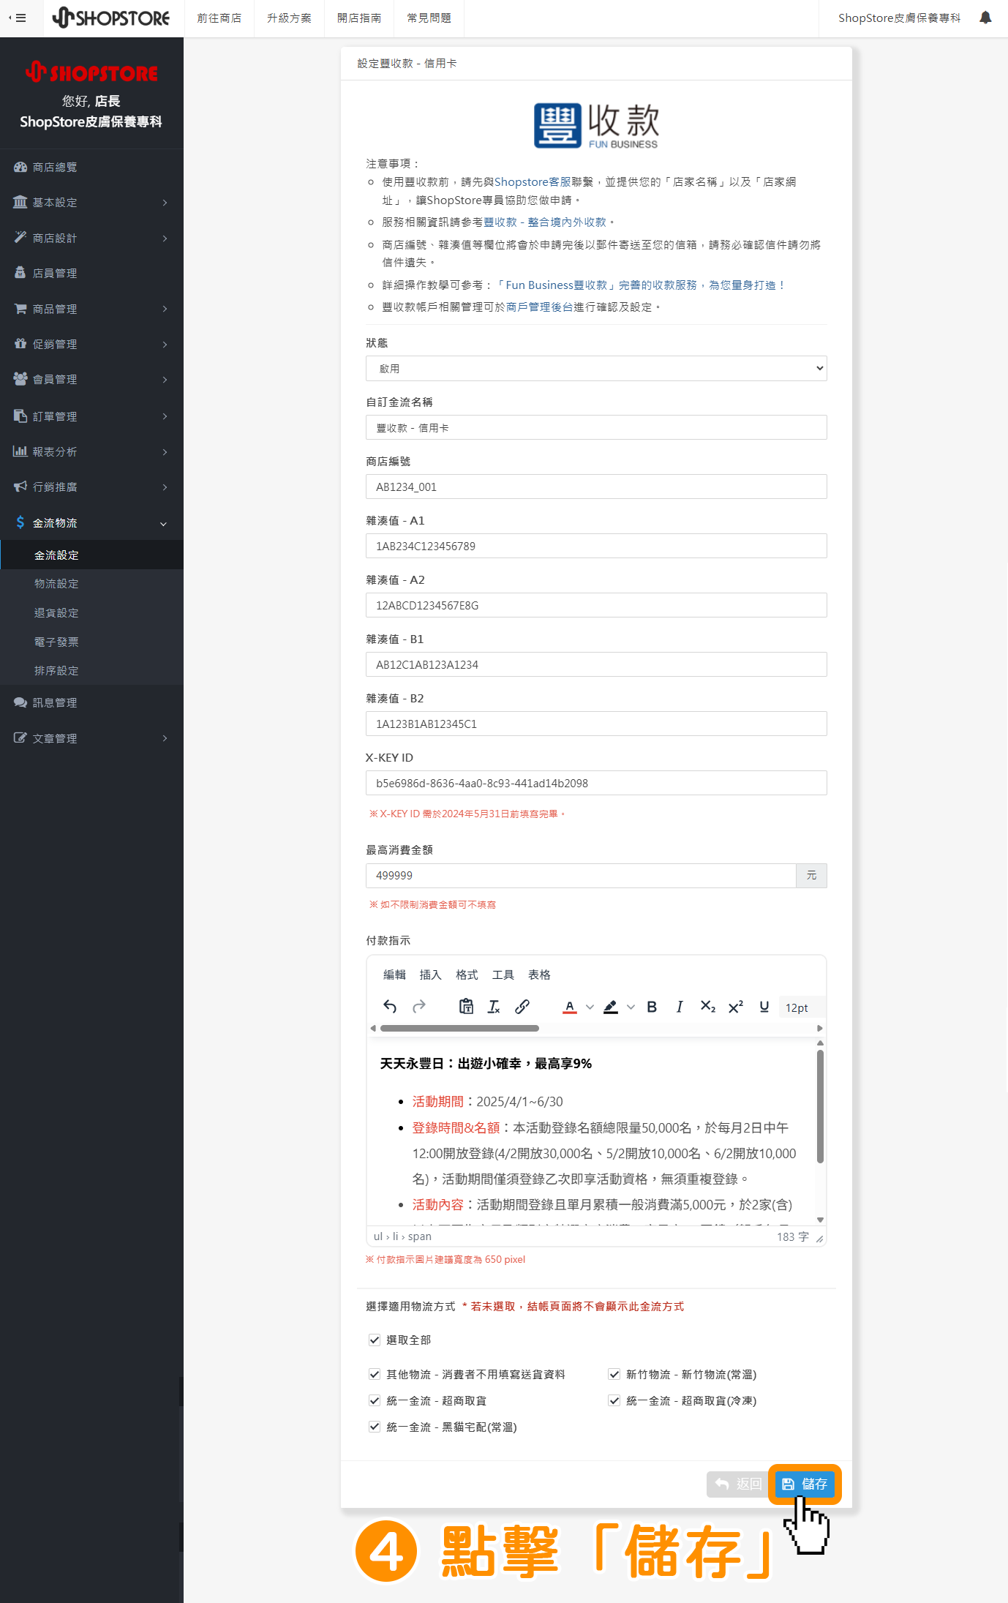The height and width of the screenshot is (1603, 1008).
Task: Click the ShopStore logo in top bar
Action: [111, 18]
